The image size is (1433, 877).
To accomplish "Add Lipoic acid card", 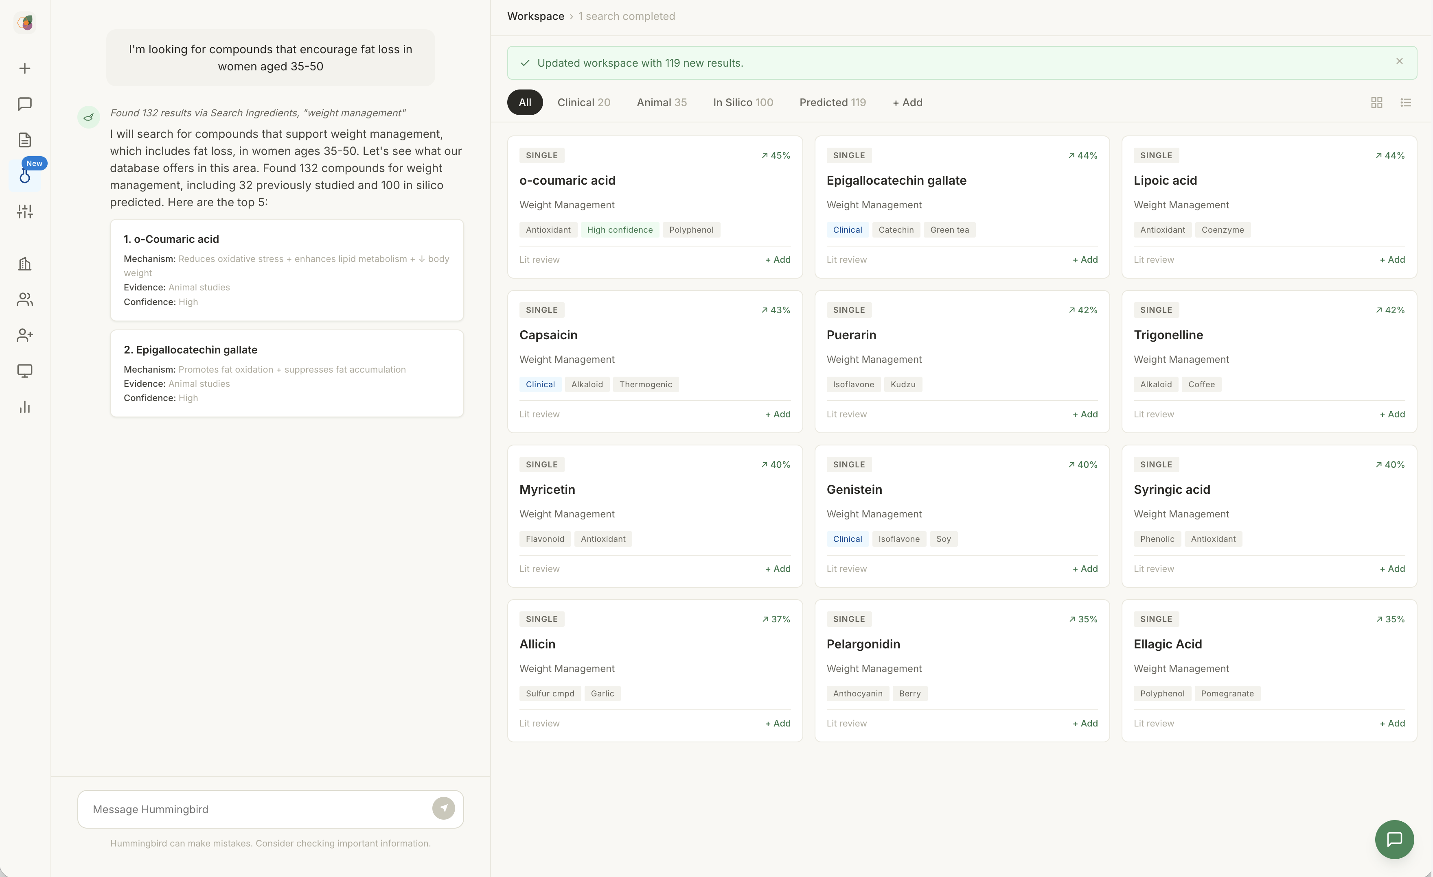I will [1392, 260].
